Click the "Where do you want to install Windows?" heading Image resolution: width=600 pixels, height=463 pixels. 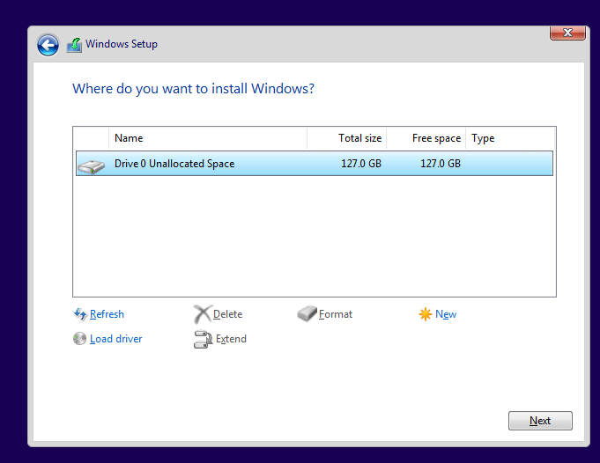click(x=193, y=89)
